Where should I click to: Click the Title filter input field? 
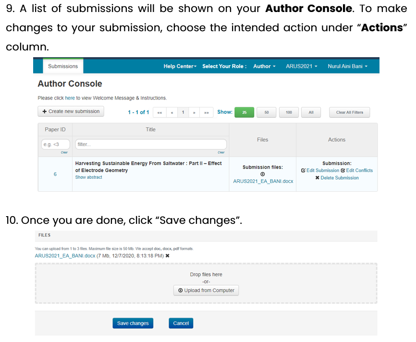coord(151,144)
